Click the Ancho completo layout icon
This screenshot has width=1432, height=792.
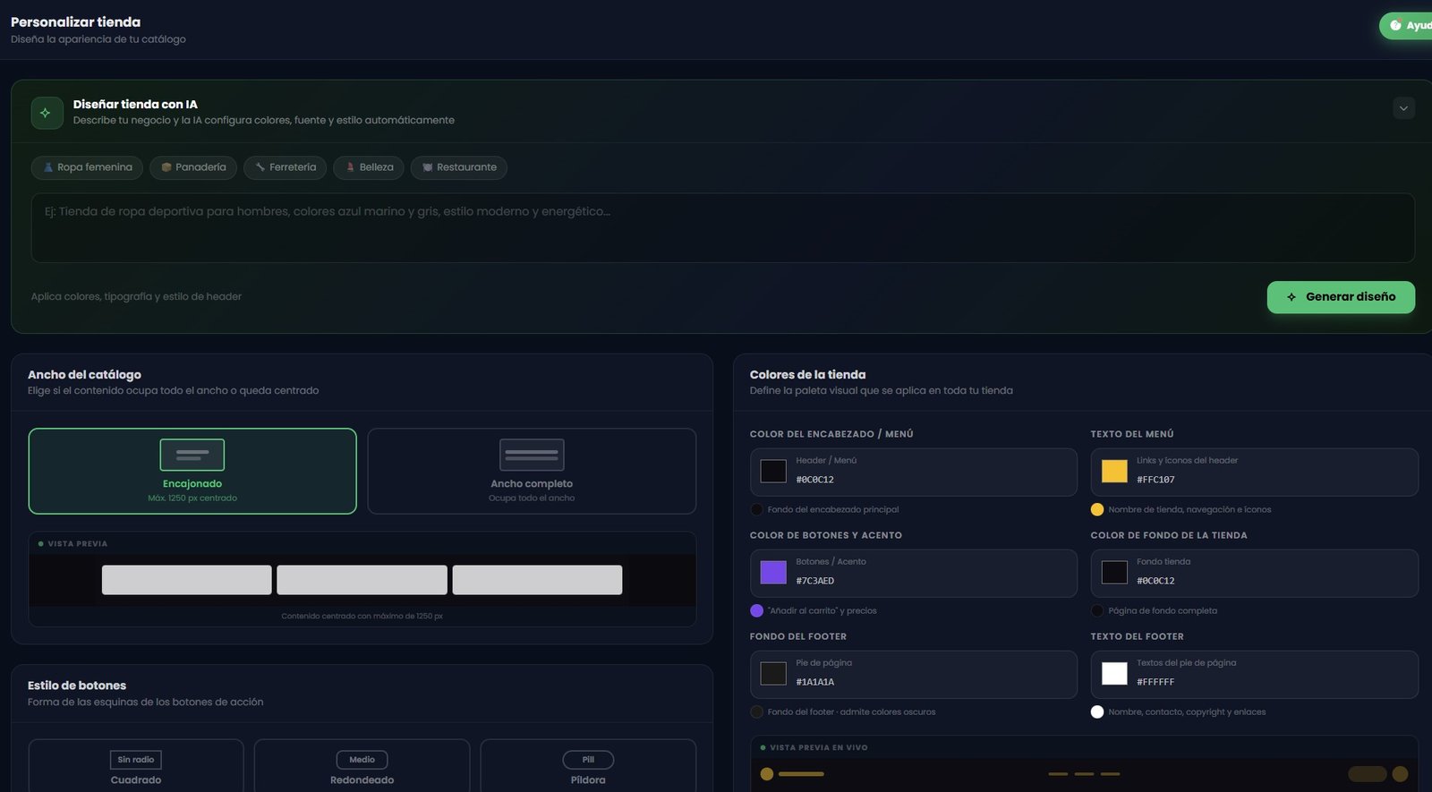(x=532, y=455)
